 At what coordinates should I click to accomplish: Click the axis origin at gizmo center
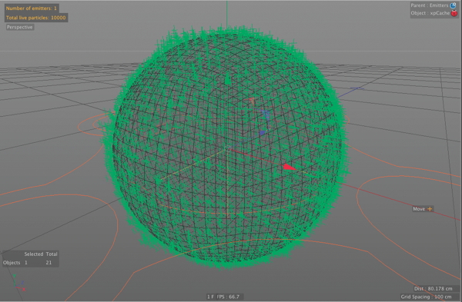point(227,149)
